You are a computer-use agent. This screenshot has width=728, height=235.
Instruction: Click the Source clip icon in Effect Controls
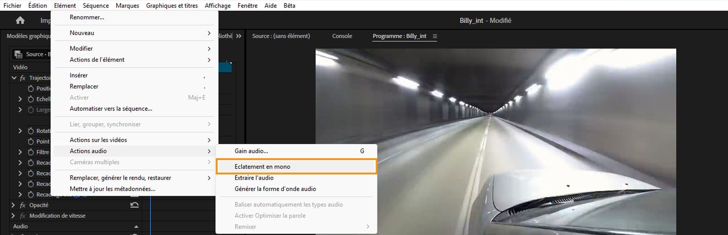click(x=18, y=54)
